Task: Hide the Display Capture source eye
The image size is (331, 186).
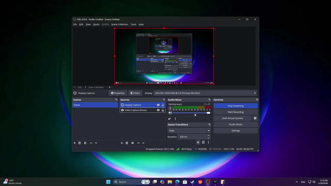Action: coord(158,105)
